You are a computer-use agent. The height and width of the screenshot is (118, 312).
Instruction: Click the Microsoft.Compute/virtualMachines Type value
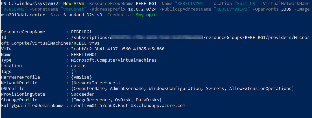(x=114, y=60)
